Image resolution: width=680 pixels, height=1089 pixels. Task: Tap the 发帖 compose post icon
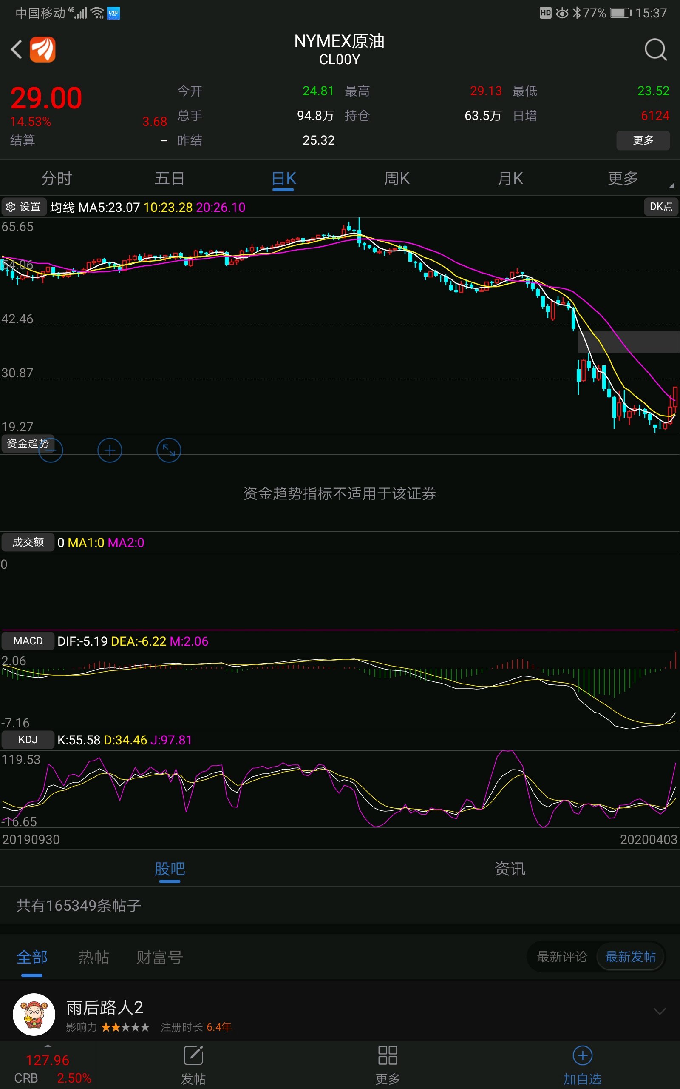193,1065
